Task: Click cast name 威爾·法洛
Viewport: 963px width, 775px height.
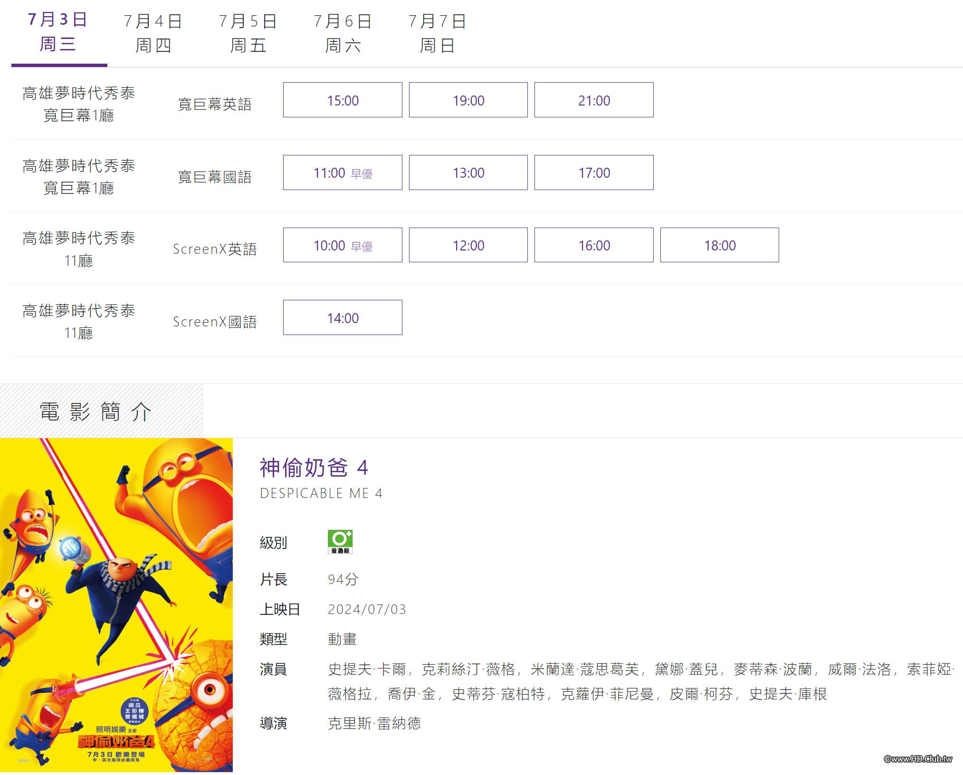Action: 859,669
